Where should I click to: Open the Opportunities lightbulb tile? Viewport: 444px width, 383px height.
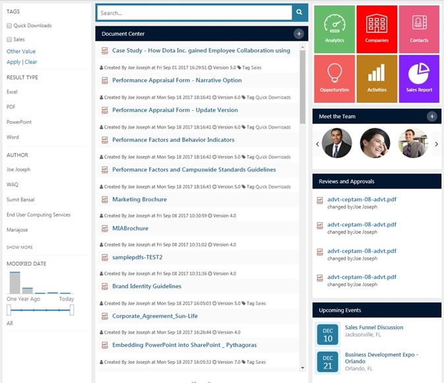(334, 78)
